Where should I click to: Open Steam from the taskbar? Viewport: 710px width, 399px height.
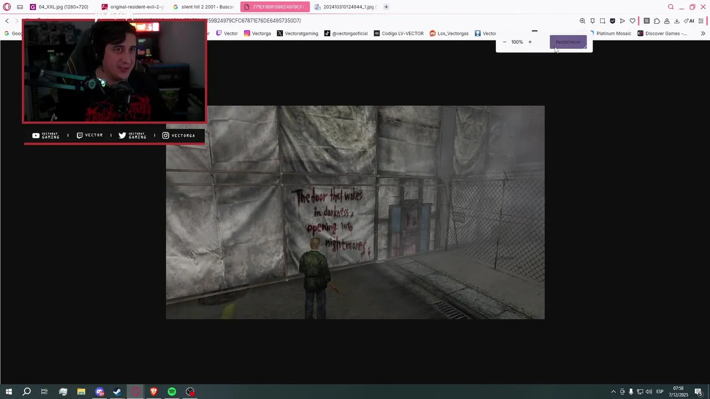117,392
